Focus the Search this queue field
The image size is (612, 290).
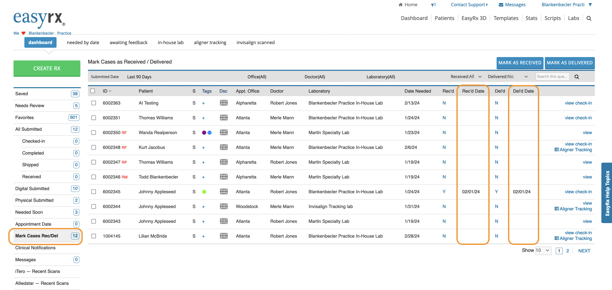pyautogui.click(x=552, y=77)
